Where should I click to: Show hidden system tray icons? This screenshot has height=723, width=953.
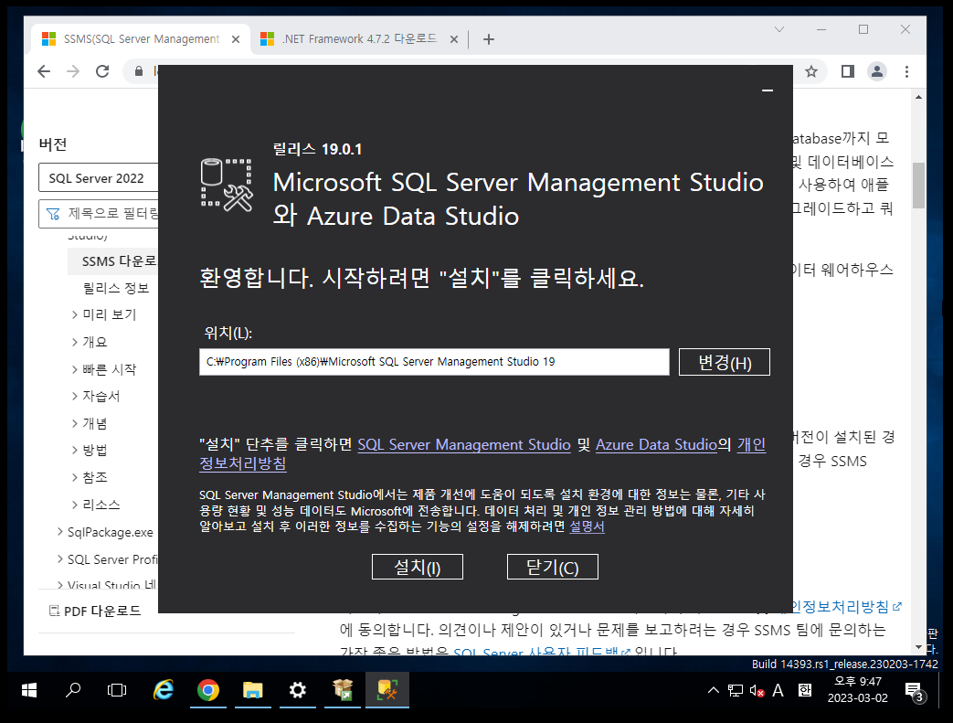point(714,690)
